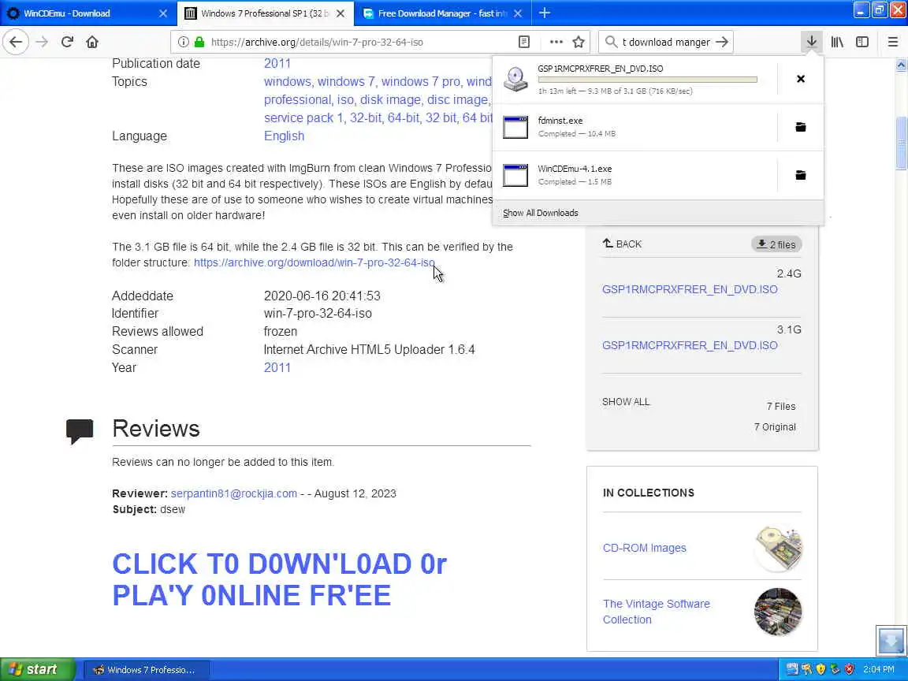Screen dimensions: 908x681
Task: Click the green secure padlock icon
Action: [x=199, y=42]
